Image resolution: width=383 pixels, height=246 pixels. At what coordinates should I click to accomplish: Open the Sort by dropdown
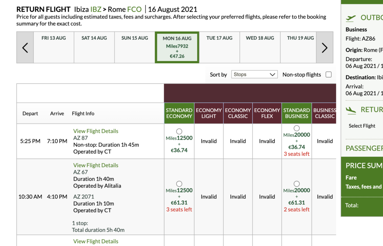point(254,74)
